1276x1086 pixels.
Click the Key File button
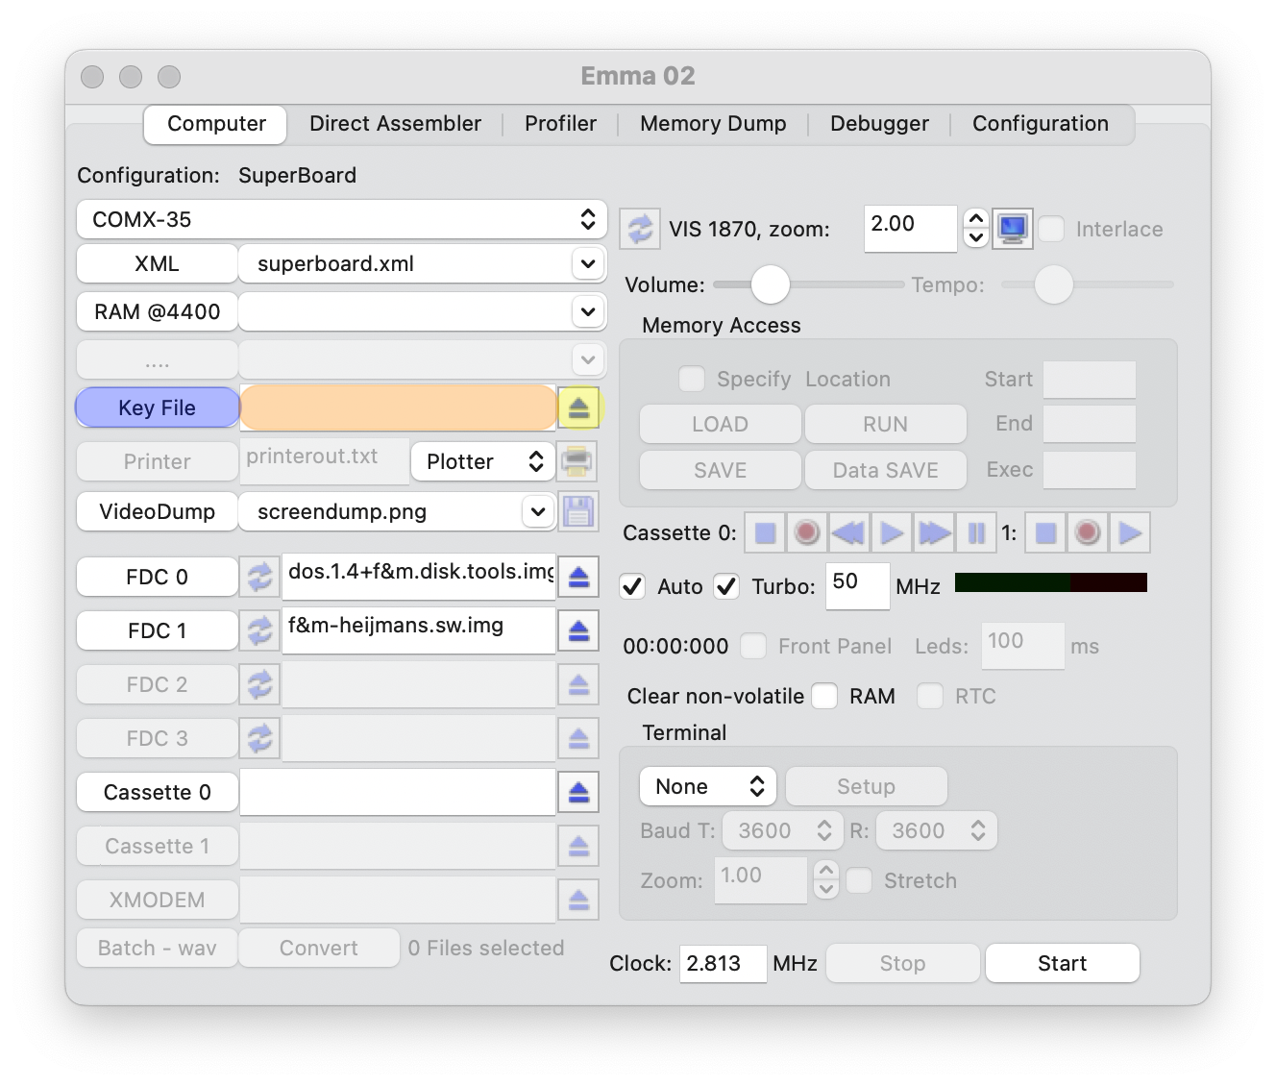click(158, 407)
